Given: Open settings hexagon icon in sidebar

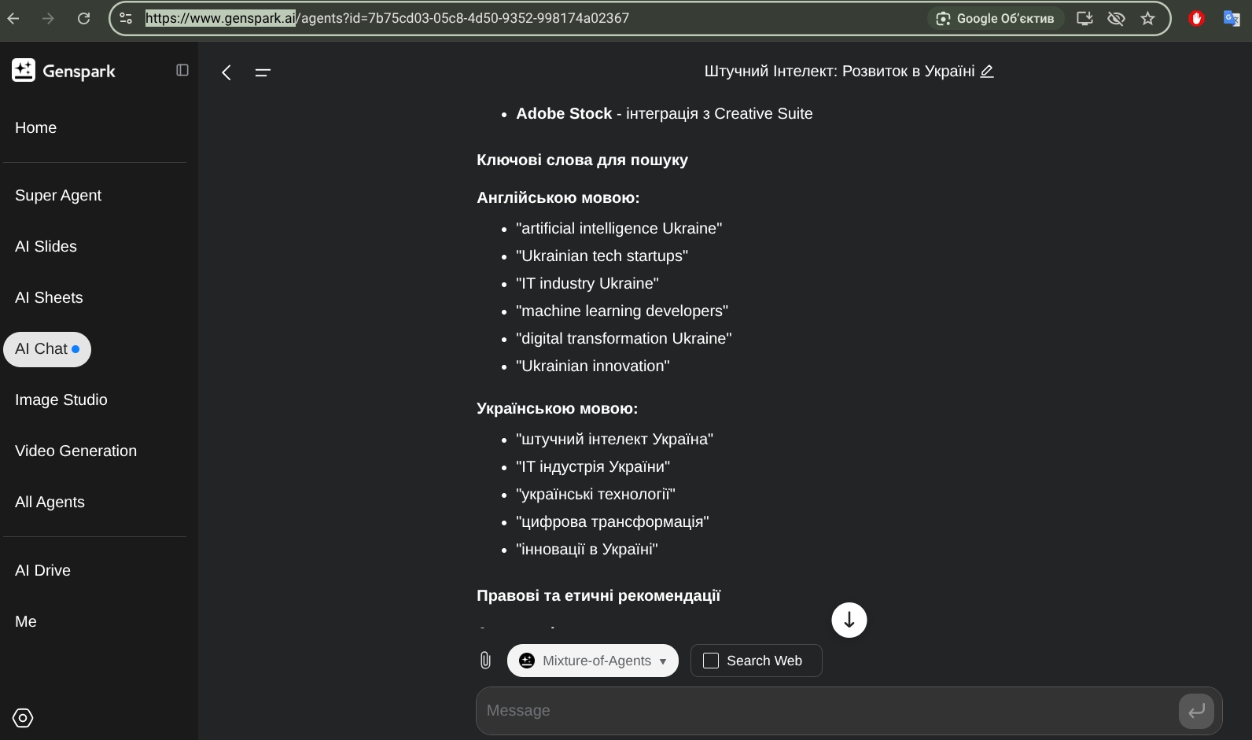Looking at the screenshot, I should pos(23,718).
